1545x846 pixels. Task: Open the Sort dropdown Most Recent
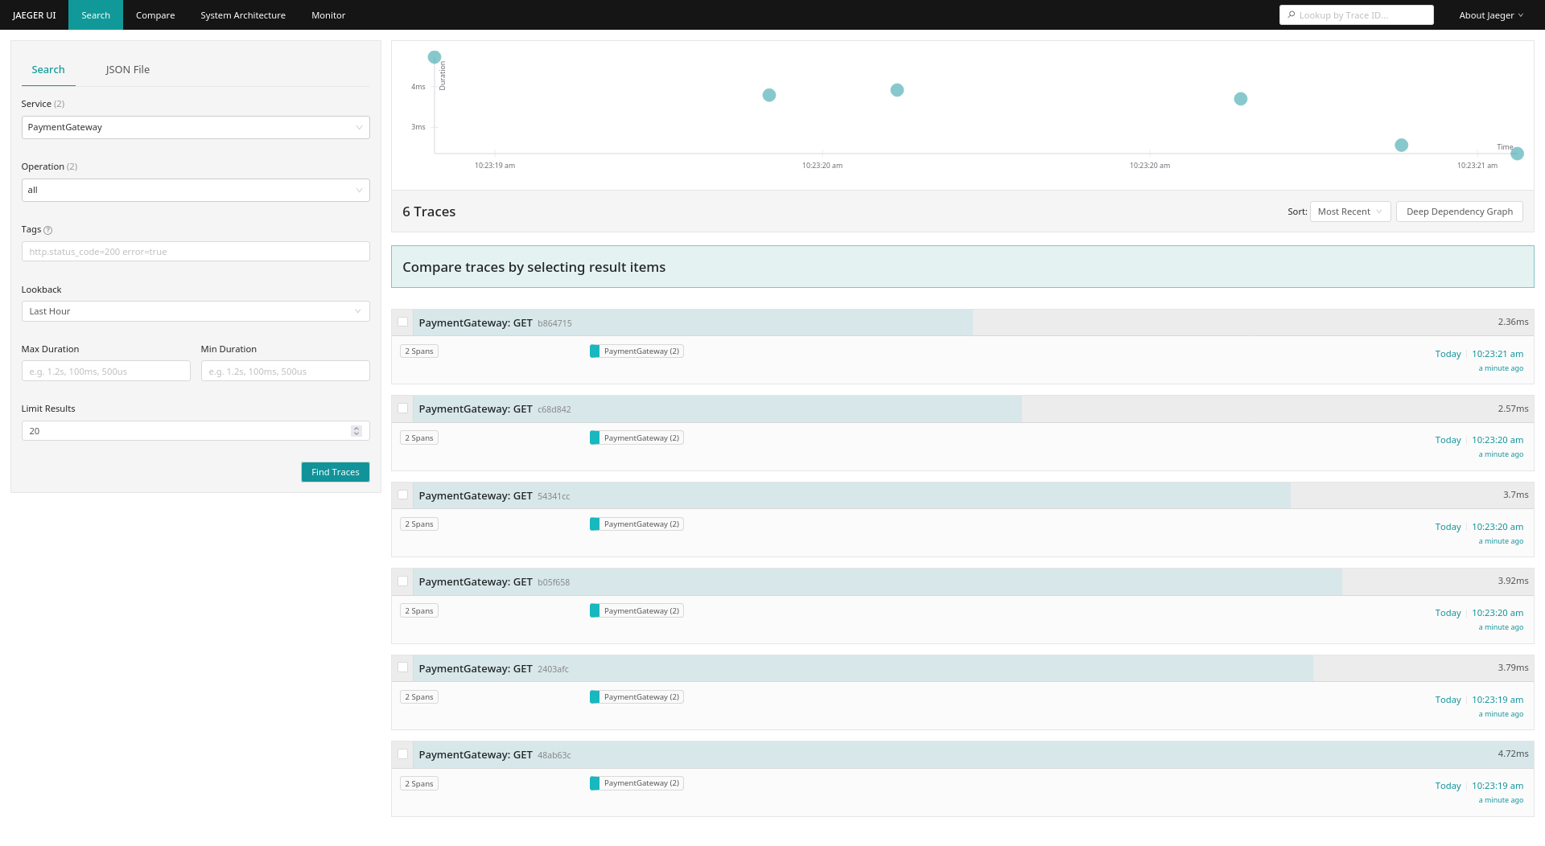(1350, 211)
